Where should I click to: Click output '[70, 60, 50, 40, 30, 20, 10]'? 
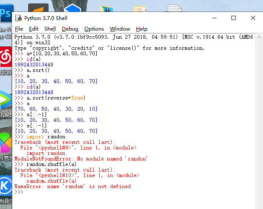(x=56, y=109)
